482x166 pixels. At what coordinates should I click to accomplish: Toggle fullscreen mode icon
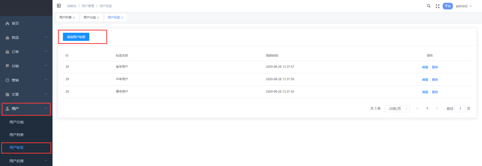click(438, 6)
